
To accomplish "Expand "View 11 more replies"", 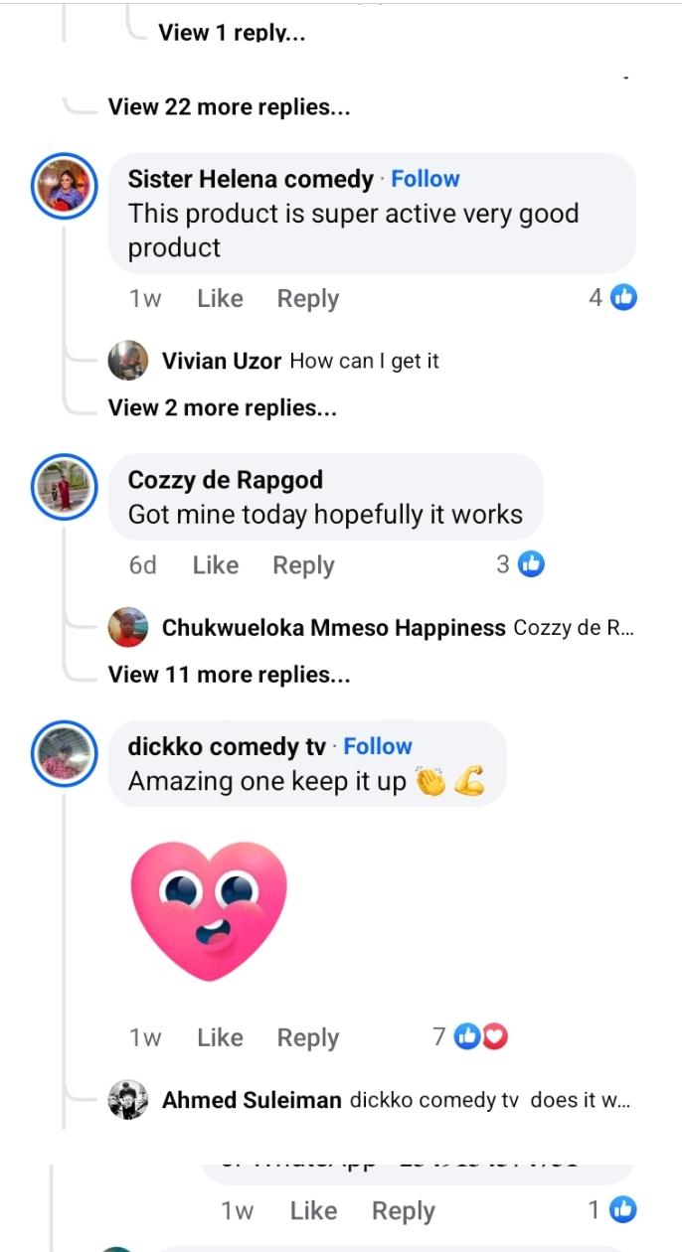I will (x=229, y=675).
